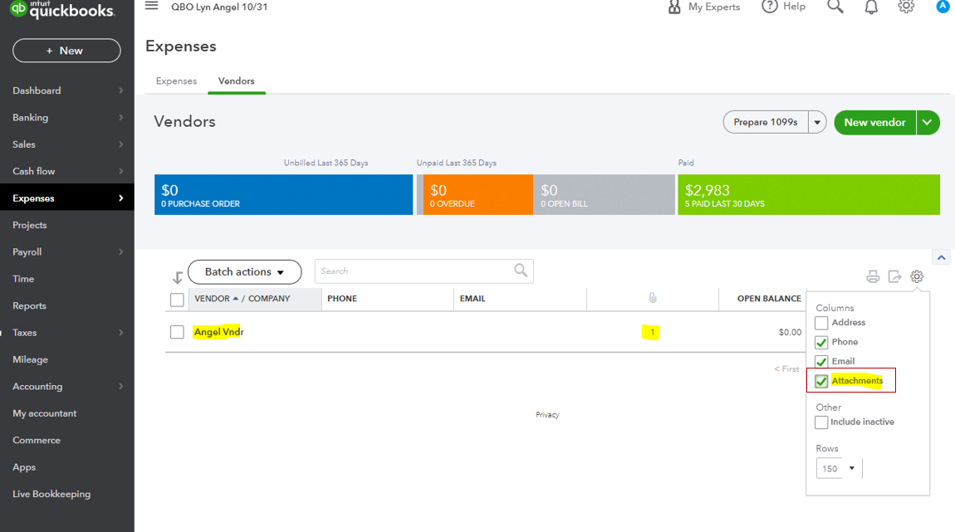Uncheck the Email column checkbox
This screenshot has width=955, height=532.
(821, 362)
